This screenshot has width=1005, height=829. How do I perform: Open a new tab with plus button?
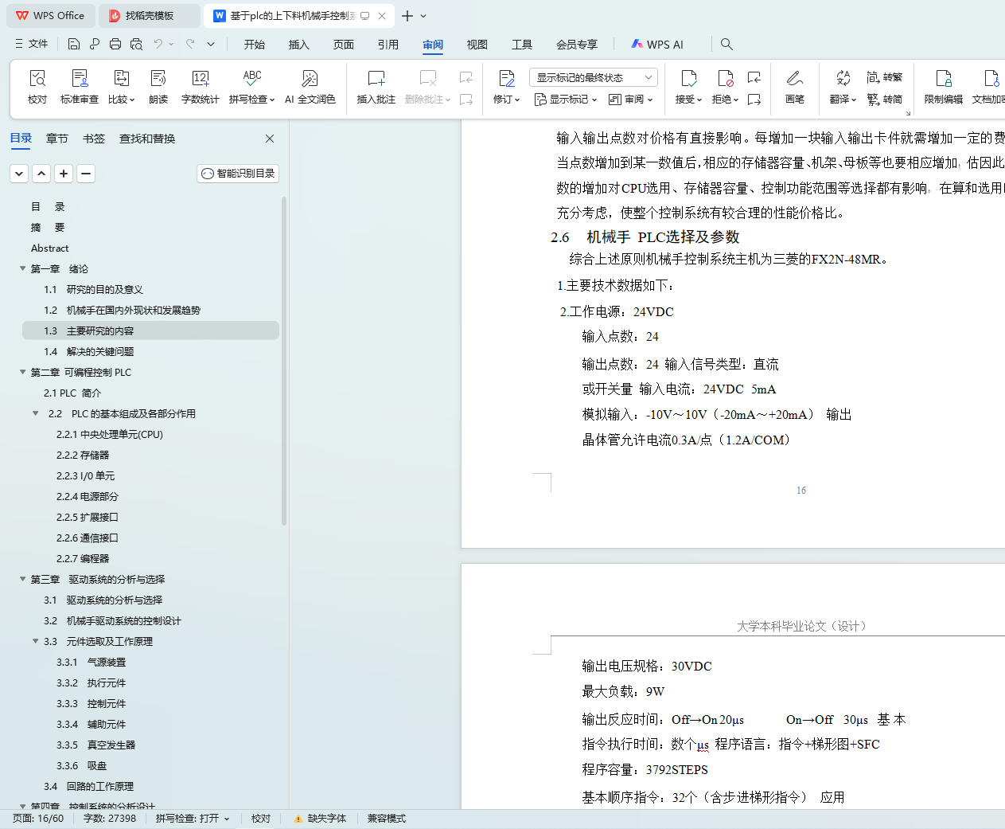[407, 16]
